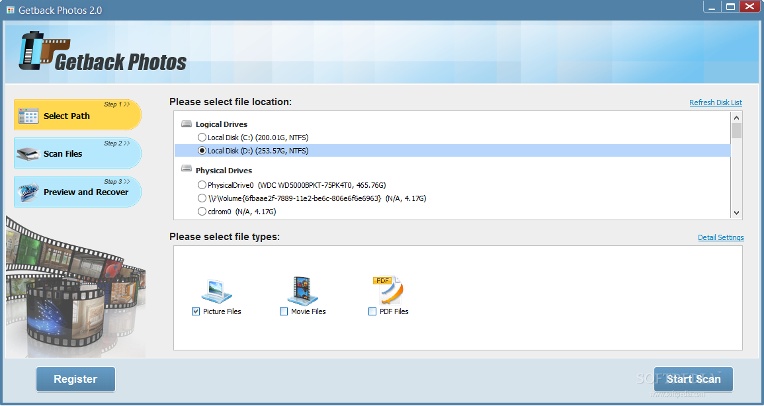Click the Refresh Disk List link

(716, 102)
